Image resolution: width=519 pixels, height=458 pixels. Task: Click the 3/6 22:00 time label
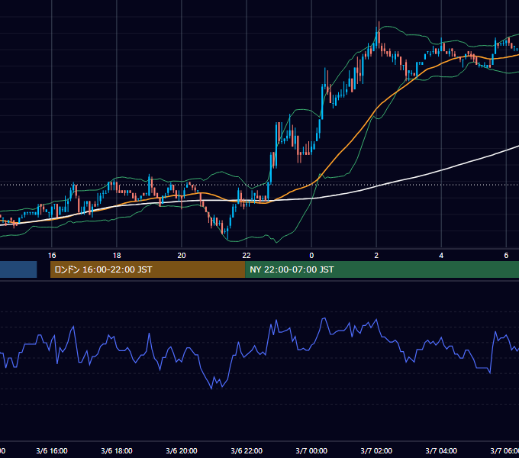click(247, 450)
